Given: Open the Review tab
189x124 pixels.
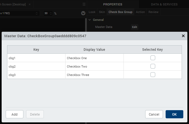Looking at the screenshot, I should [x=153, y=12].
